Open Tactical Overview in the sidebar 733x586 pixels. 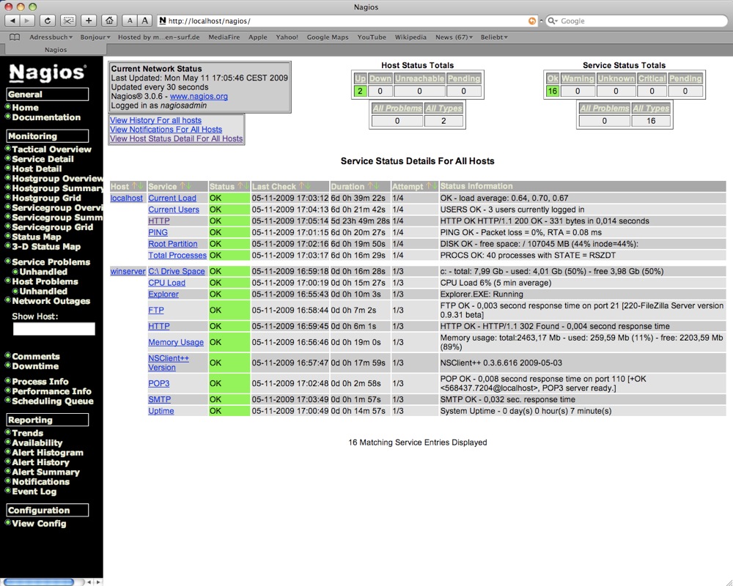51,149
